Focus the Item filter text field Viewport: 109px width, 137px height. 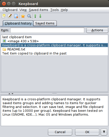(47, 30)
